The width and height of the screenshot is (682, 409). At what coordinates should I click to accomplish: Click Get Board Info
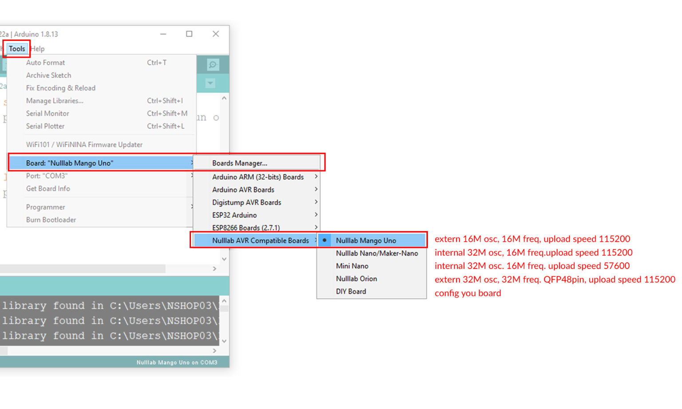coord(48,189)
